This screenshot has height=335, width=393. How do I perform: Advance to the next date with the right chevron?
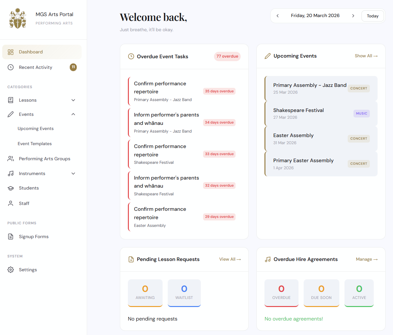pos(353,15)
